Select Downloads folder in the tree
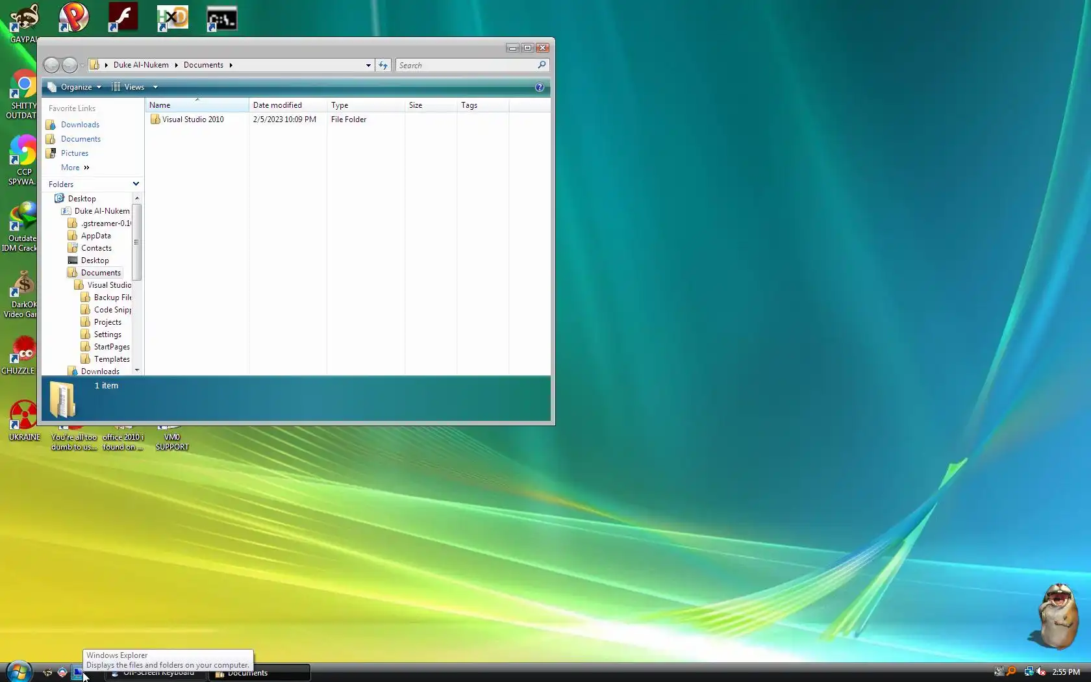The height and width of the screenshot is (682, 1091). click(x=100, y=372)
